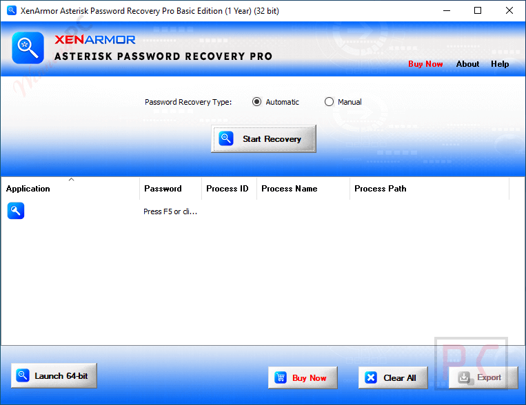Maximize the XenArmor window

[x=478, y=11]
